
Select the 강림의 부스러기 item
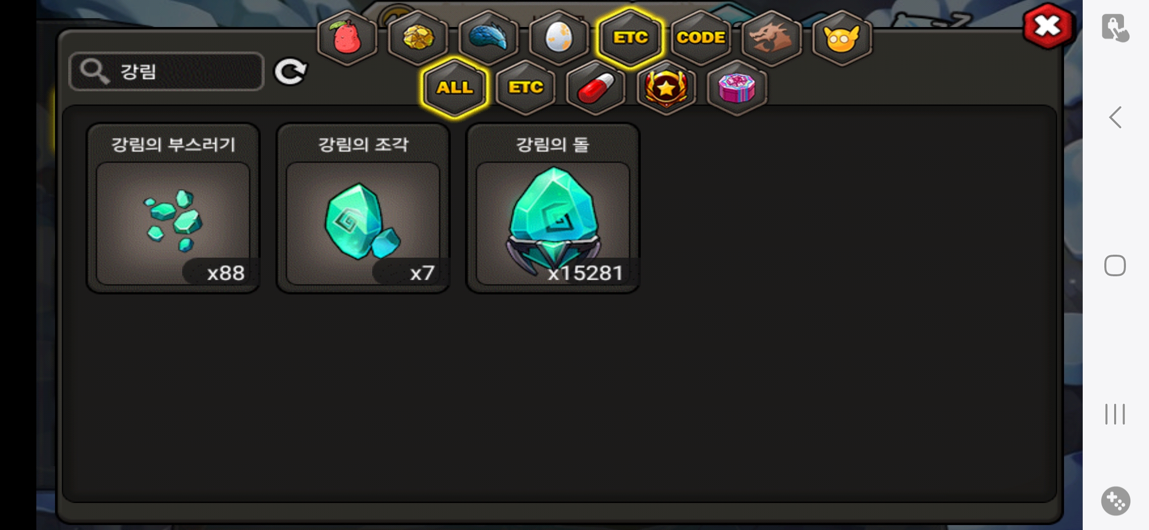[173, 208]
